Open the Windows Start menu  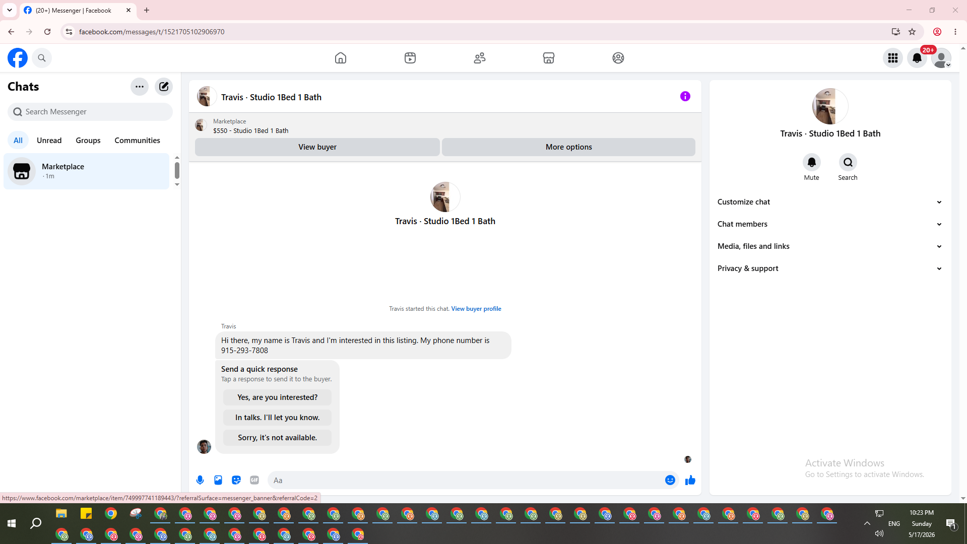12,524
